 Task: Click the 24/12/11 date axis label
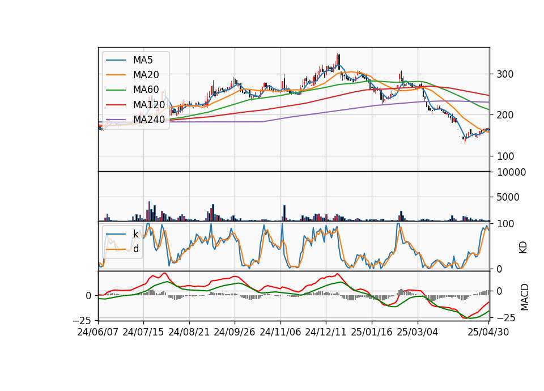click(x=326, y=332)
